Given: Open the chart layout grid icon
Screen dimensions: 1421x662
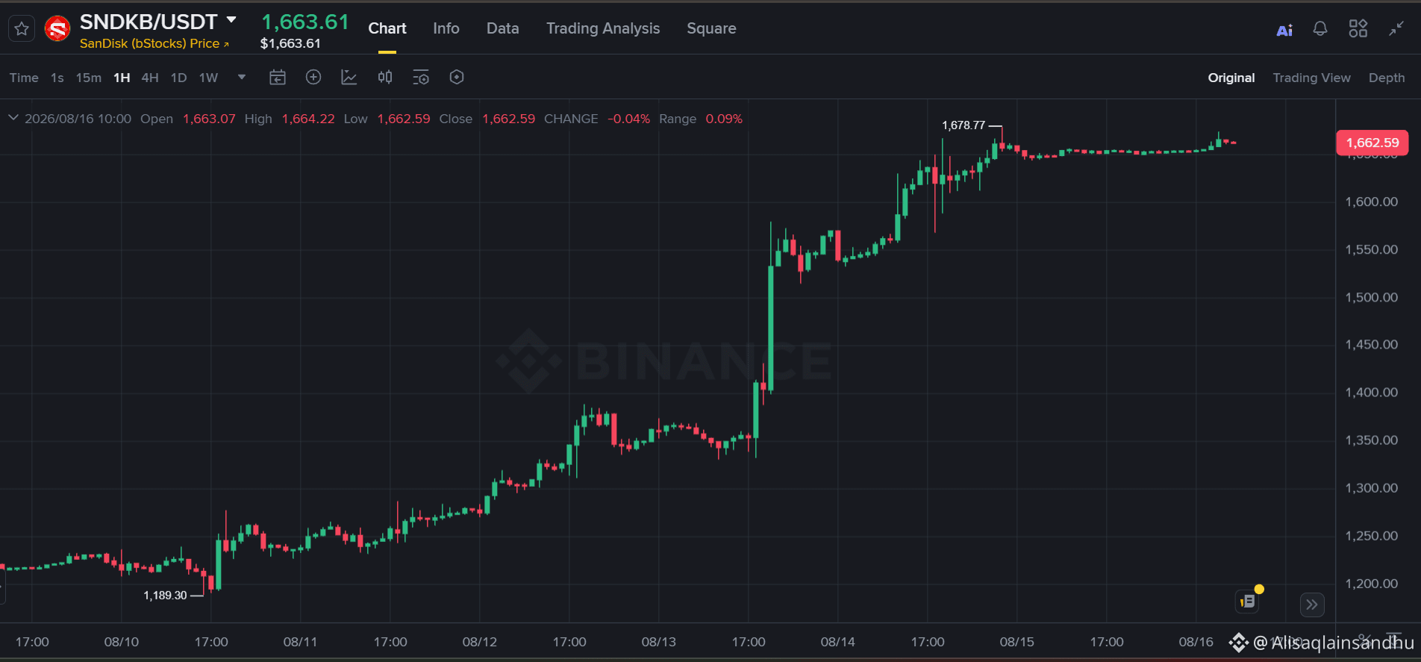Looking at the screenshot, I should click(1358, 28).
